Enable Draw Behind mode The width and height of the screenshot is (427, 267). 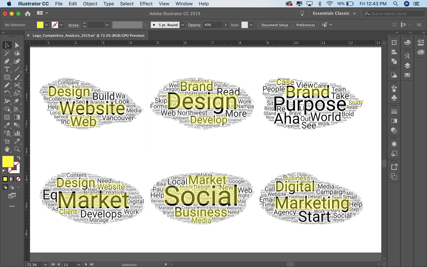coord(12,187)
